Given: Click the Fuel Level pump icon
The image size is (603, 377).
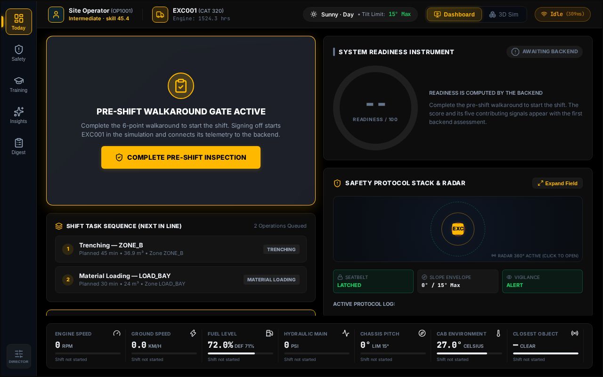Looking at the screenshot, I should pyautogui.click(x=269, y=333).
